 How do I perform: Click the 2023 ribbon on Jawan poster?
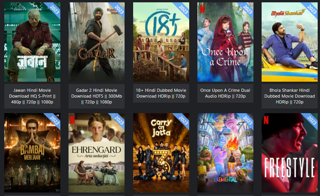pyautogui.click(x=54, y=9)
